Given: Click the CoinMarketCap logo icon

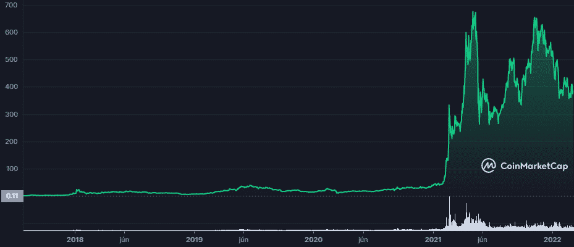Looking at the screenshot, I should point(489,165).
